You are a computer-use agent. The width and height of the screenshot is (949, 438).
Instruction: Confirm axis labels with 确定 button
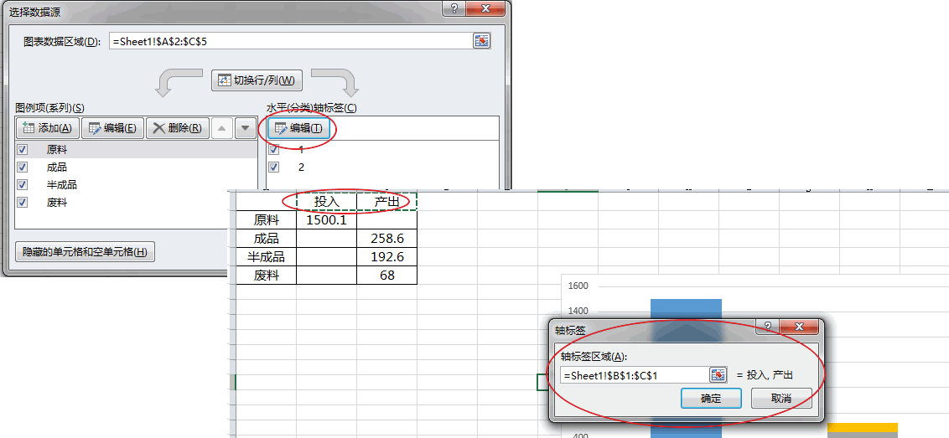(711, 399)
